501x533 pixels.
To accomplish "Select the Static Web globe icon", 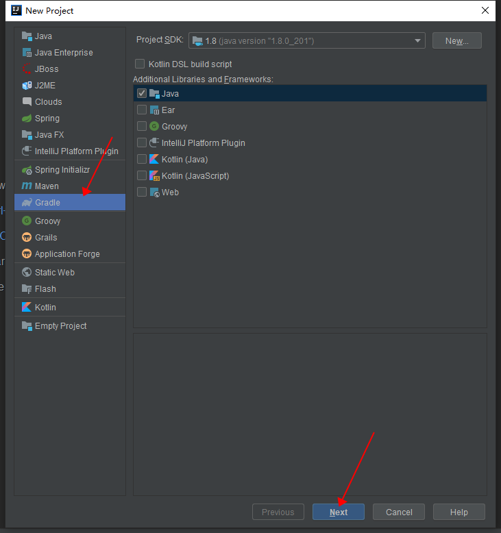I will tap(27, 272).
